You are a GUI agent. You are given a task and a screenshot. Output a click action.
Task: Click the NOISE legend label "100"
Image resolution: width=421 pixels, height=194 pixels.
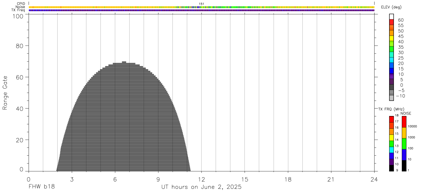[x=410, y=148]
